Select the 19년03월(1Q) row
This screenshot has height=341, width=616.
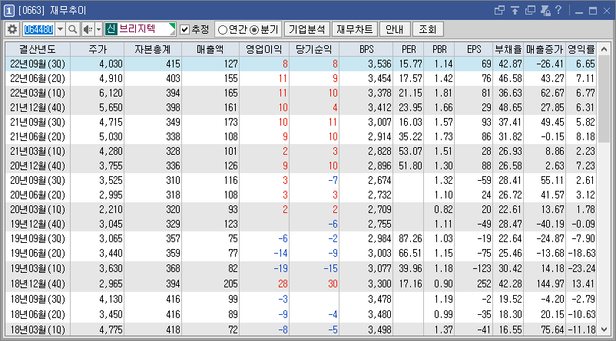(300, 268)
